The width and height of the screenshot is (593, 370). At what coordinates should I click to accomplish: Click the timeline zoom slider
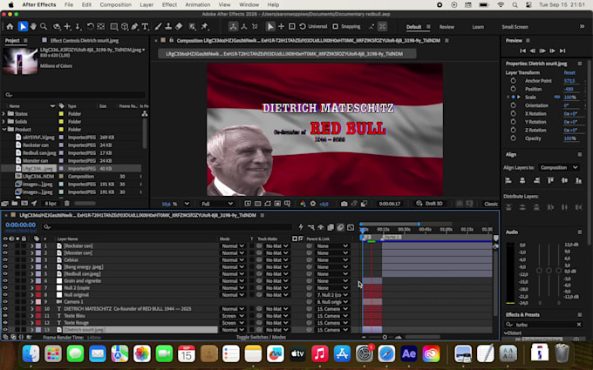(385, 337)
